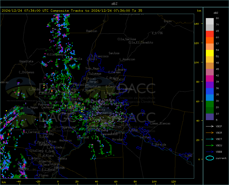This screenshot has height=185, width=229.
Task: Click the 'Clla.SanJose' map label
Action: click(x=127, y=39)
